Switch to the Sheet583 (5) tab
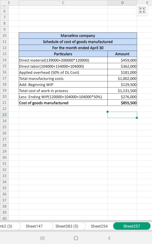This screenshot has width=152, height=244. (67, 226)
